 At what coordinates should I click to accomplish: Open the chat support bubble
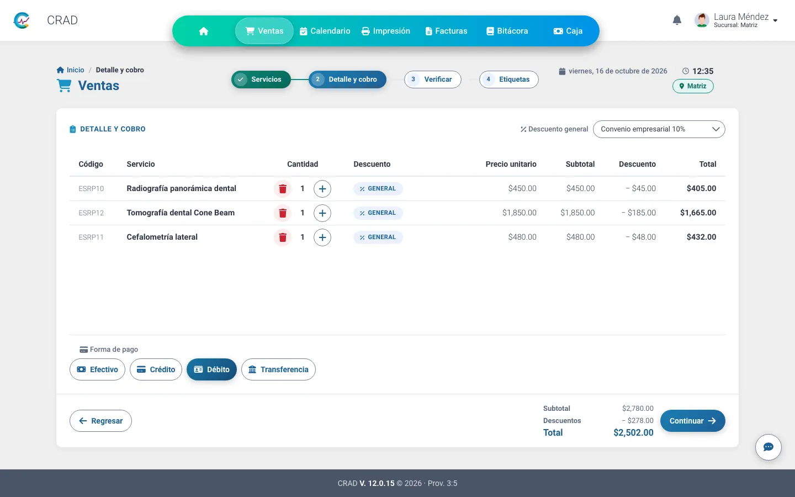[768, 447]
